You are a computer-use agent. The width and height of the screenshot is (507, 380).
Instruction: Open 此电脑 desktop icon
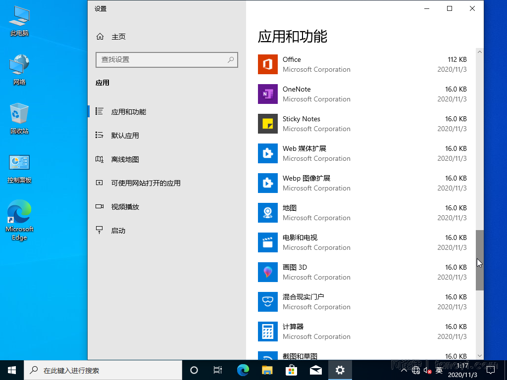(x=19, y=21)
